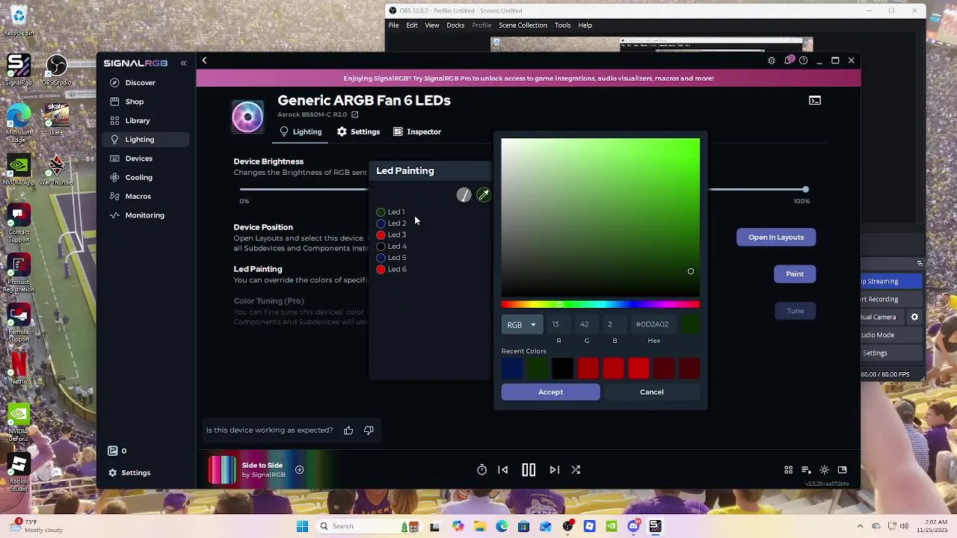Pause the current lighting effect
957x538 pixels.
tap(529, 470)
